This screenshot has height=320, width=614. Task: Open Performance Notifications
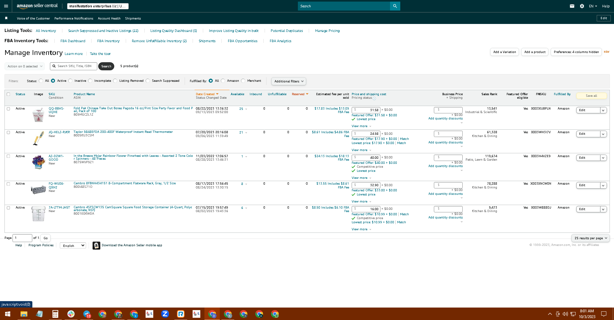pos(74,19)
